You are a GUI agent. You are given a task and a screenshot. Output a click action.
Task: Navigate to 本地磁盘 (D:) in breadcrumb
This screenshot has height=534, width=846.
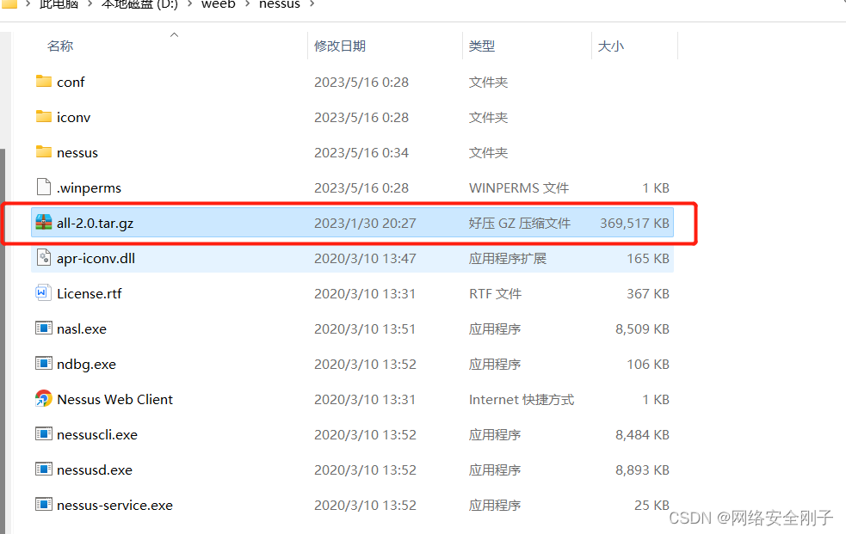pyautogui.click(x=139, y=4)
